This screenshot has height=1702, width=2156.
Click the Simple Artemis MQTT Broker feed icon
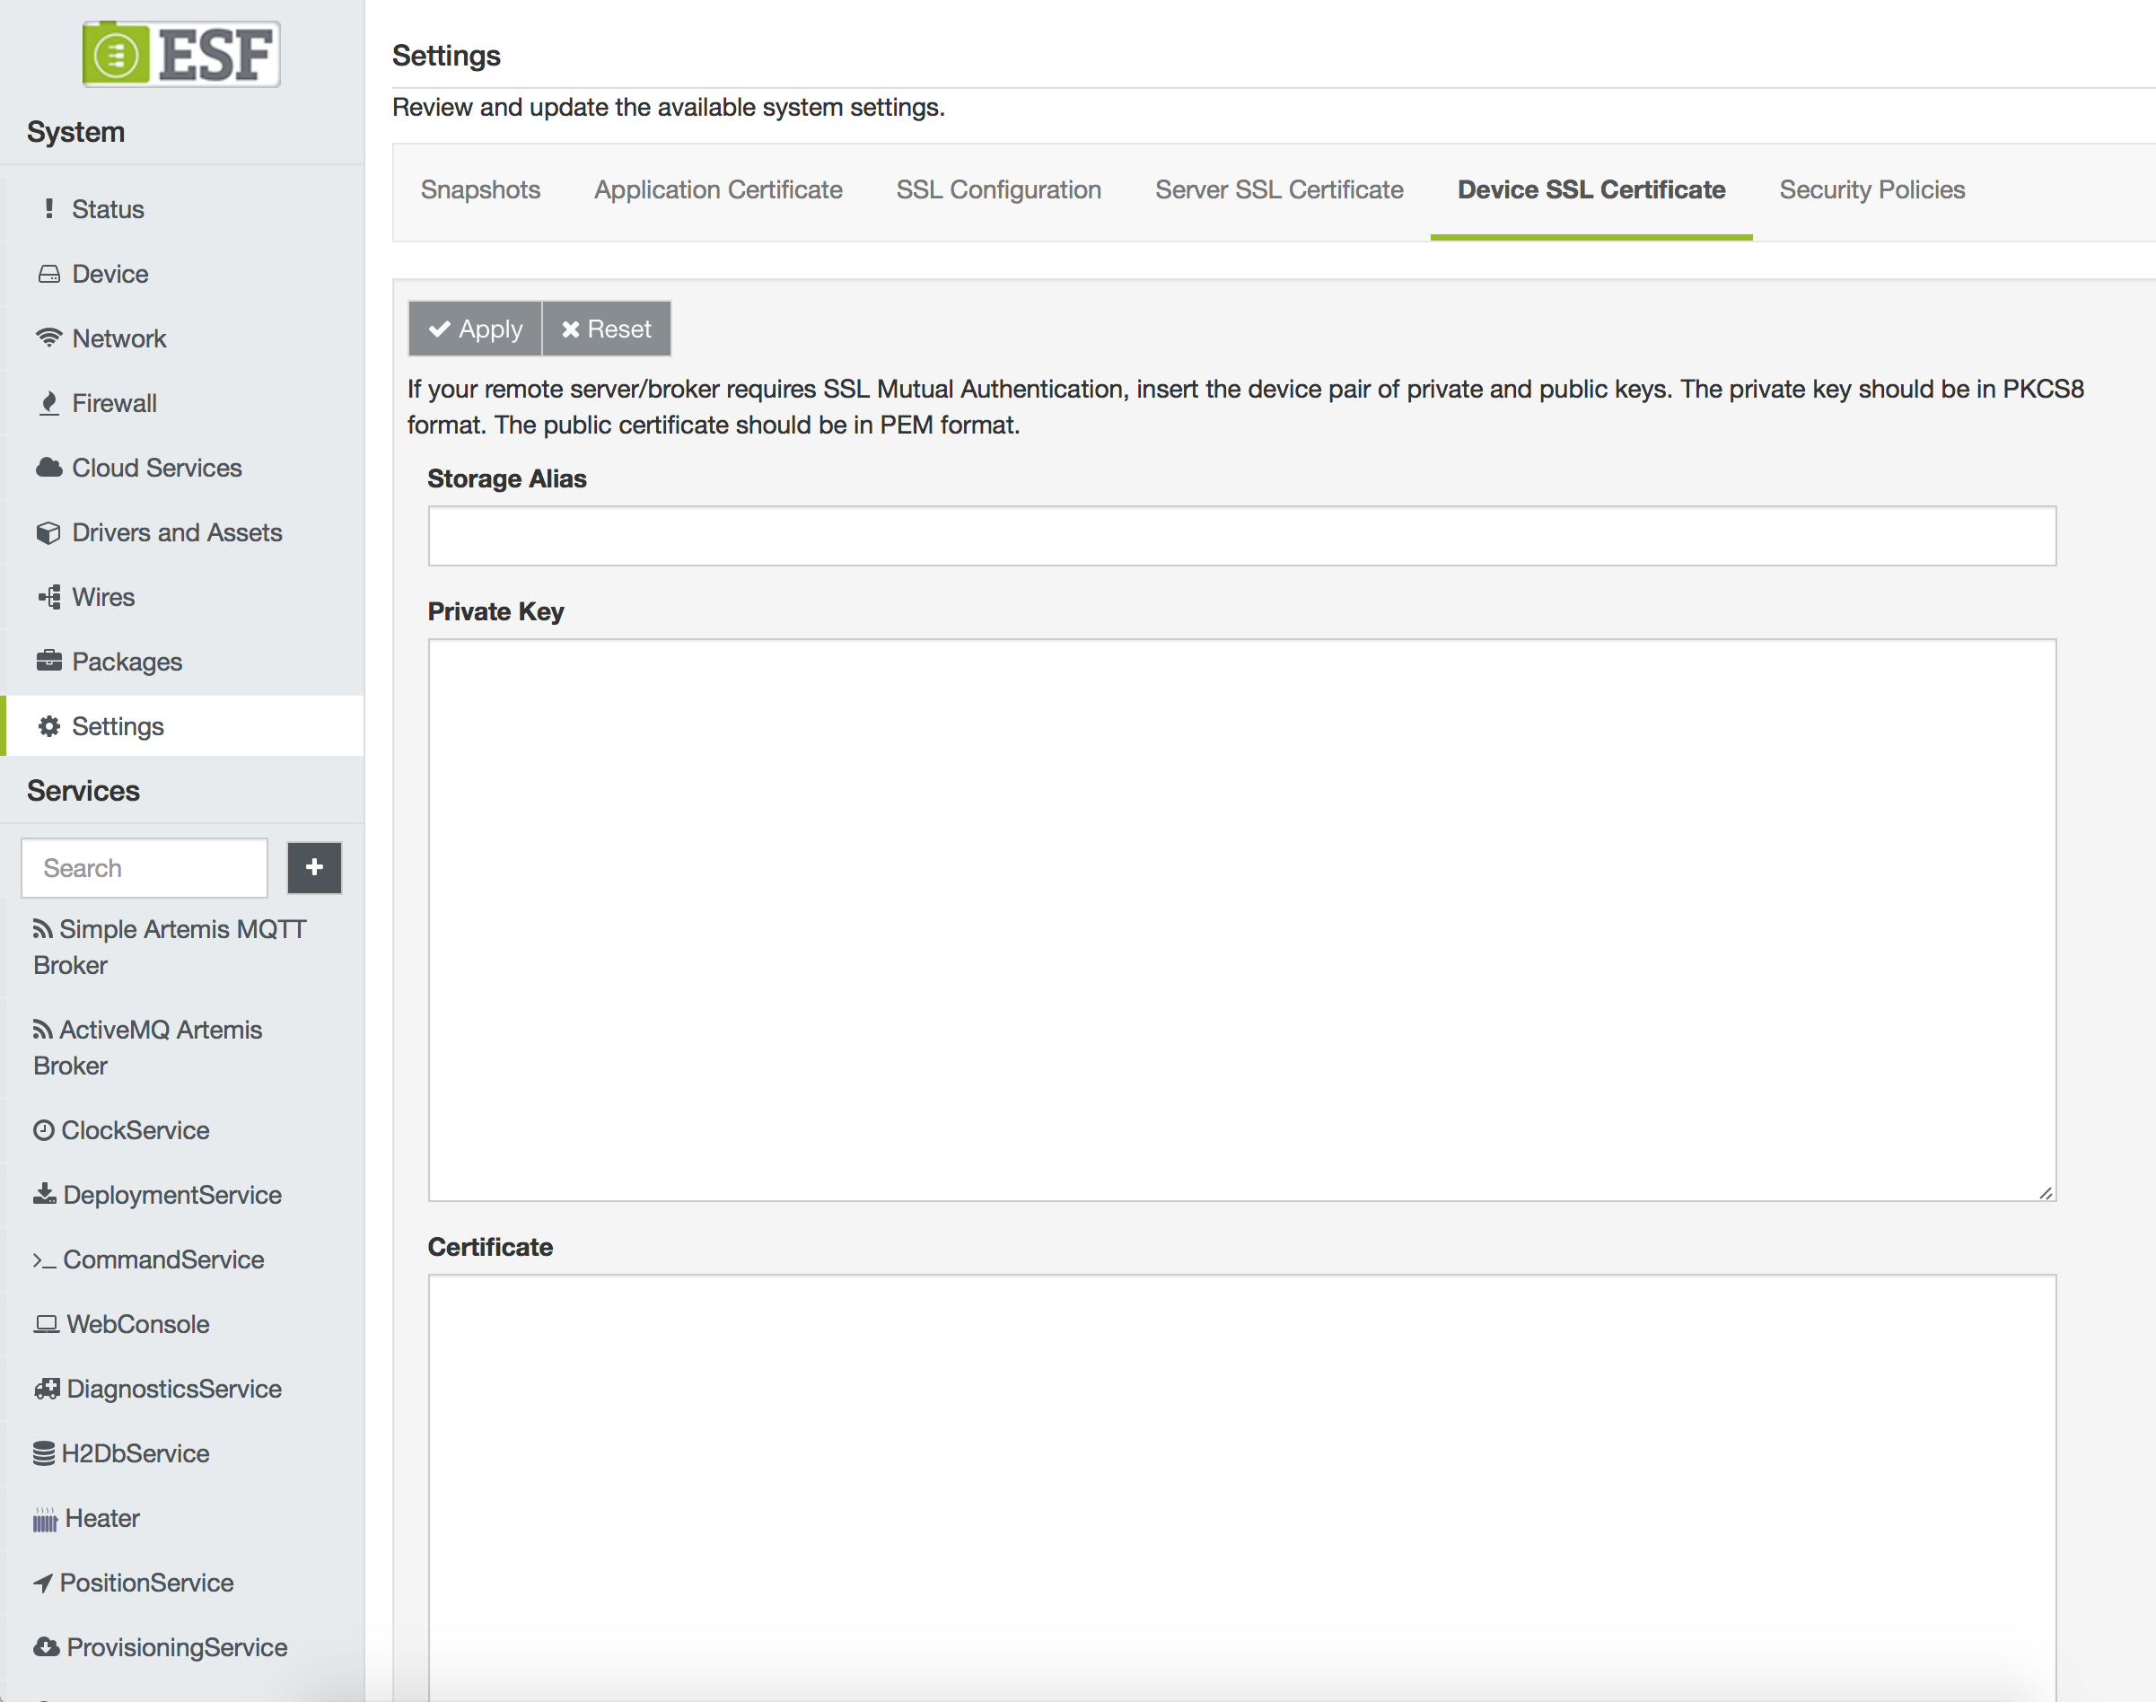click(43, 929)
